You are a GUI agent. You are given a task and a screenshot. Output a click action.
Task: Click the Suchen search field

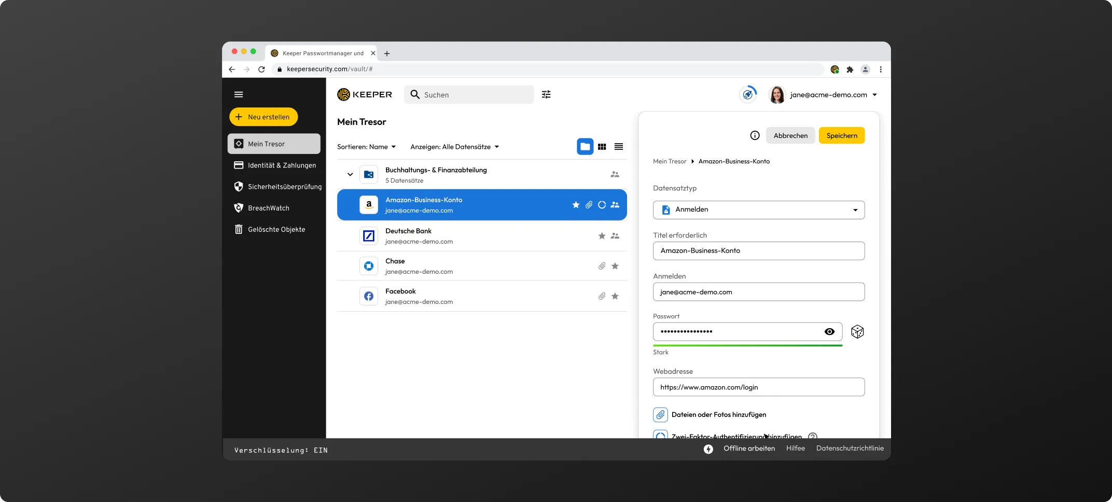[x=469, y=94]
